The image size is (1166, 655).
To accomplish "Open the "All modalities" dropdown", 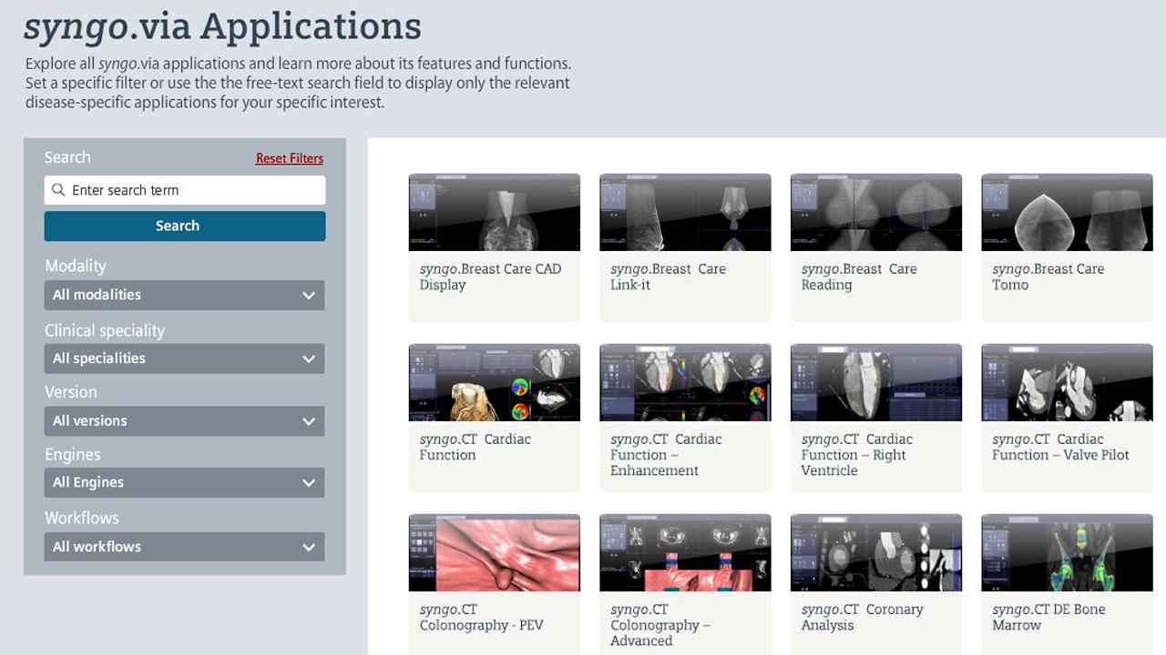I will tap(184, 295).
